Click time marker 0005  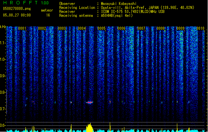tap(102, 28)
